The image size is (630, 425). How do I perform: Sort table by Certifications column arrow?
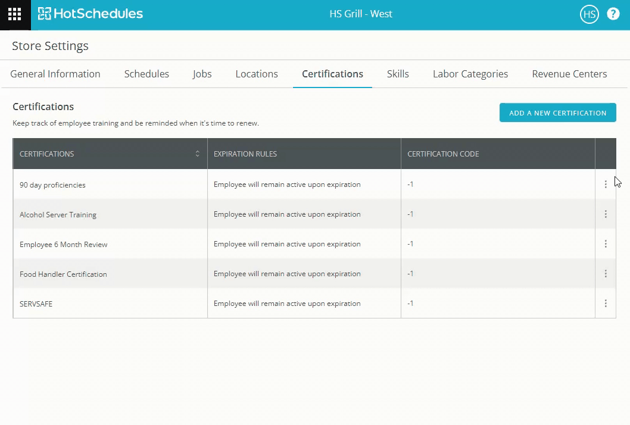197,154
